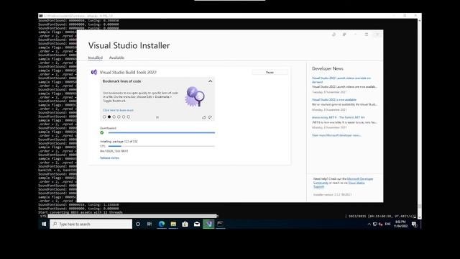The image size is (460, 259).
Task: Click the Developer News heading
Action: pyautogui.click(x=328, y=68)
